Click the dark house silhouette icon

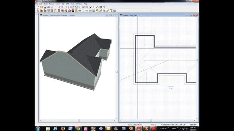click(73, 11)
